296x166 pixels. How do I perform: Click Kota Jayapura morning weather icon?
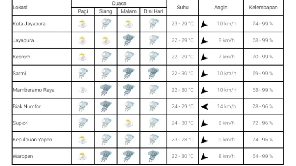point(82,24)
